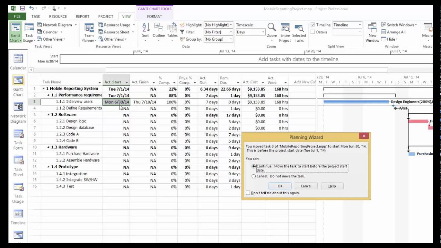Zoom to Entire Project
This screenshot has height=248, width=441.
coord(285,33)
